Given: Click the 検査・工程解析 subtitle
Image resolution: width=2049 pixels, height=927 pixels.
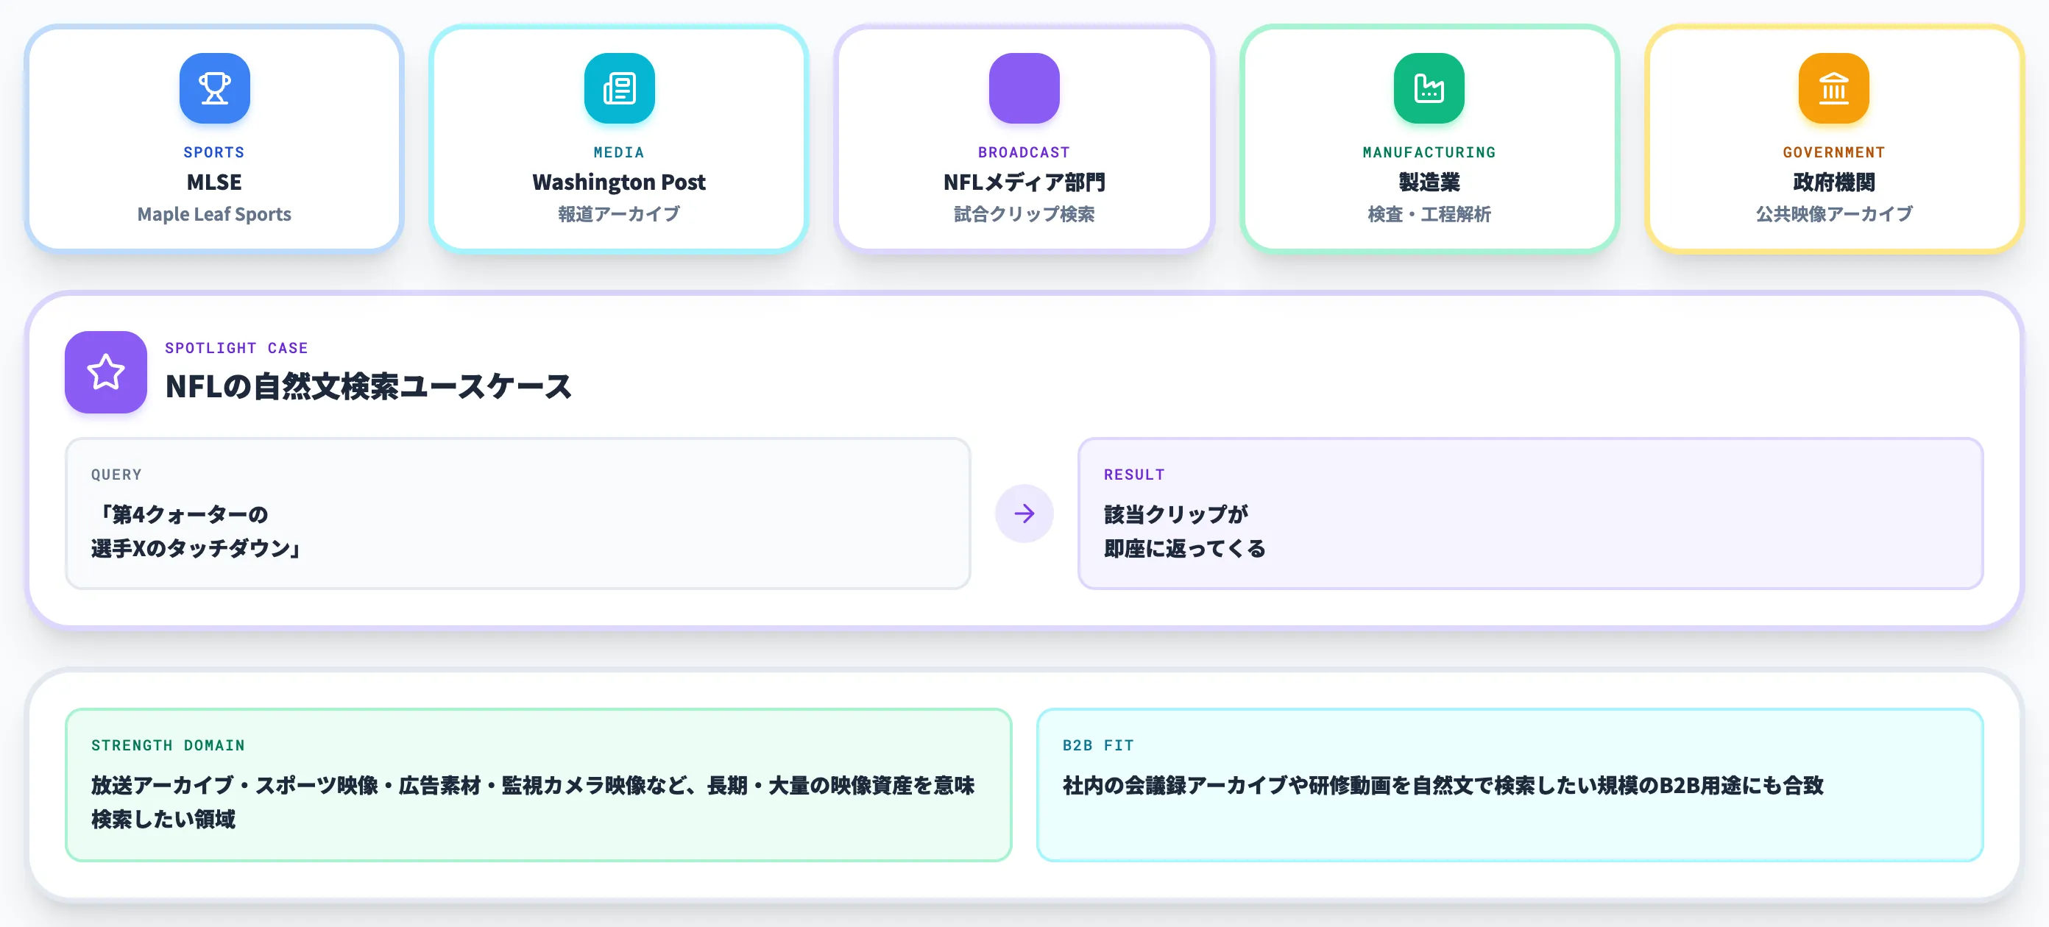Looking at the screenshot, I should (1429, 214).
